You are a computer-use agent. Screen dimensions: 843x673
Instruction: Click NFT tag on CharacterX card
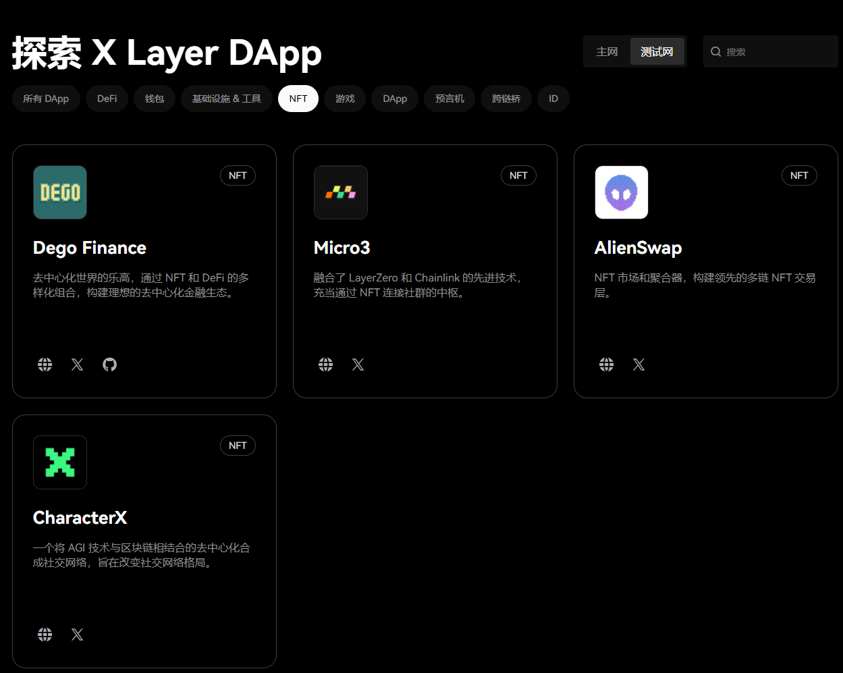[238, 446]
